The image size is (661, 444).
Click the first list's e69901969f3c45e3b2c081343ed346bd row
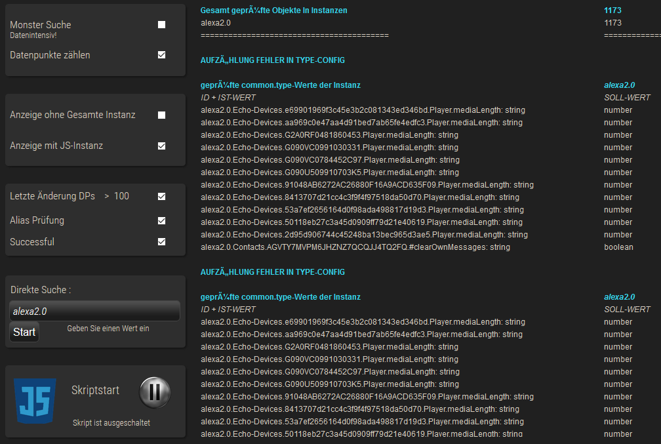coord(363,110)
